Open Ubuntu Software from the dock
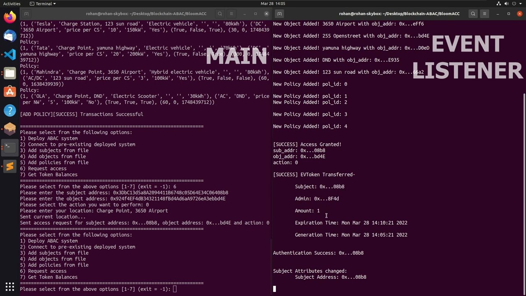Screen dimensions: 526x296 [x=10, y=92]
